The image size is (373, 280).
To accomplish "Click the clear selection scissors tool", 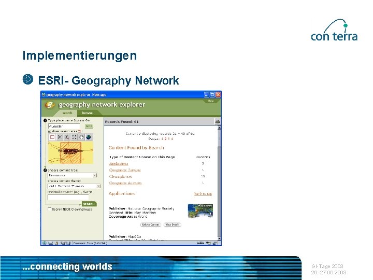I will [60, 137].
